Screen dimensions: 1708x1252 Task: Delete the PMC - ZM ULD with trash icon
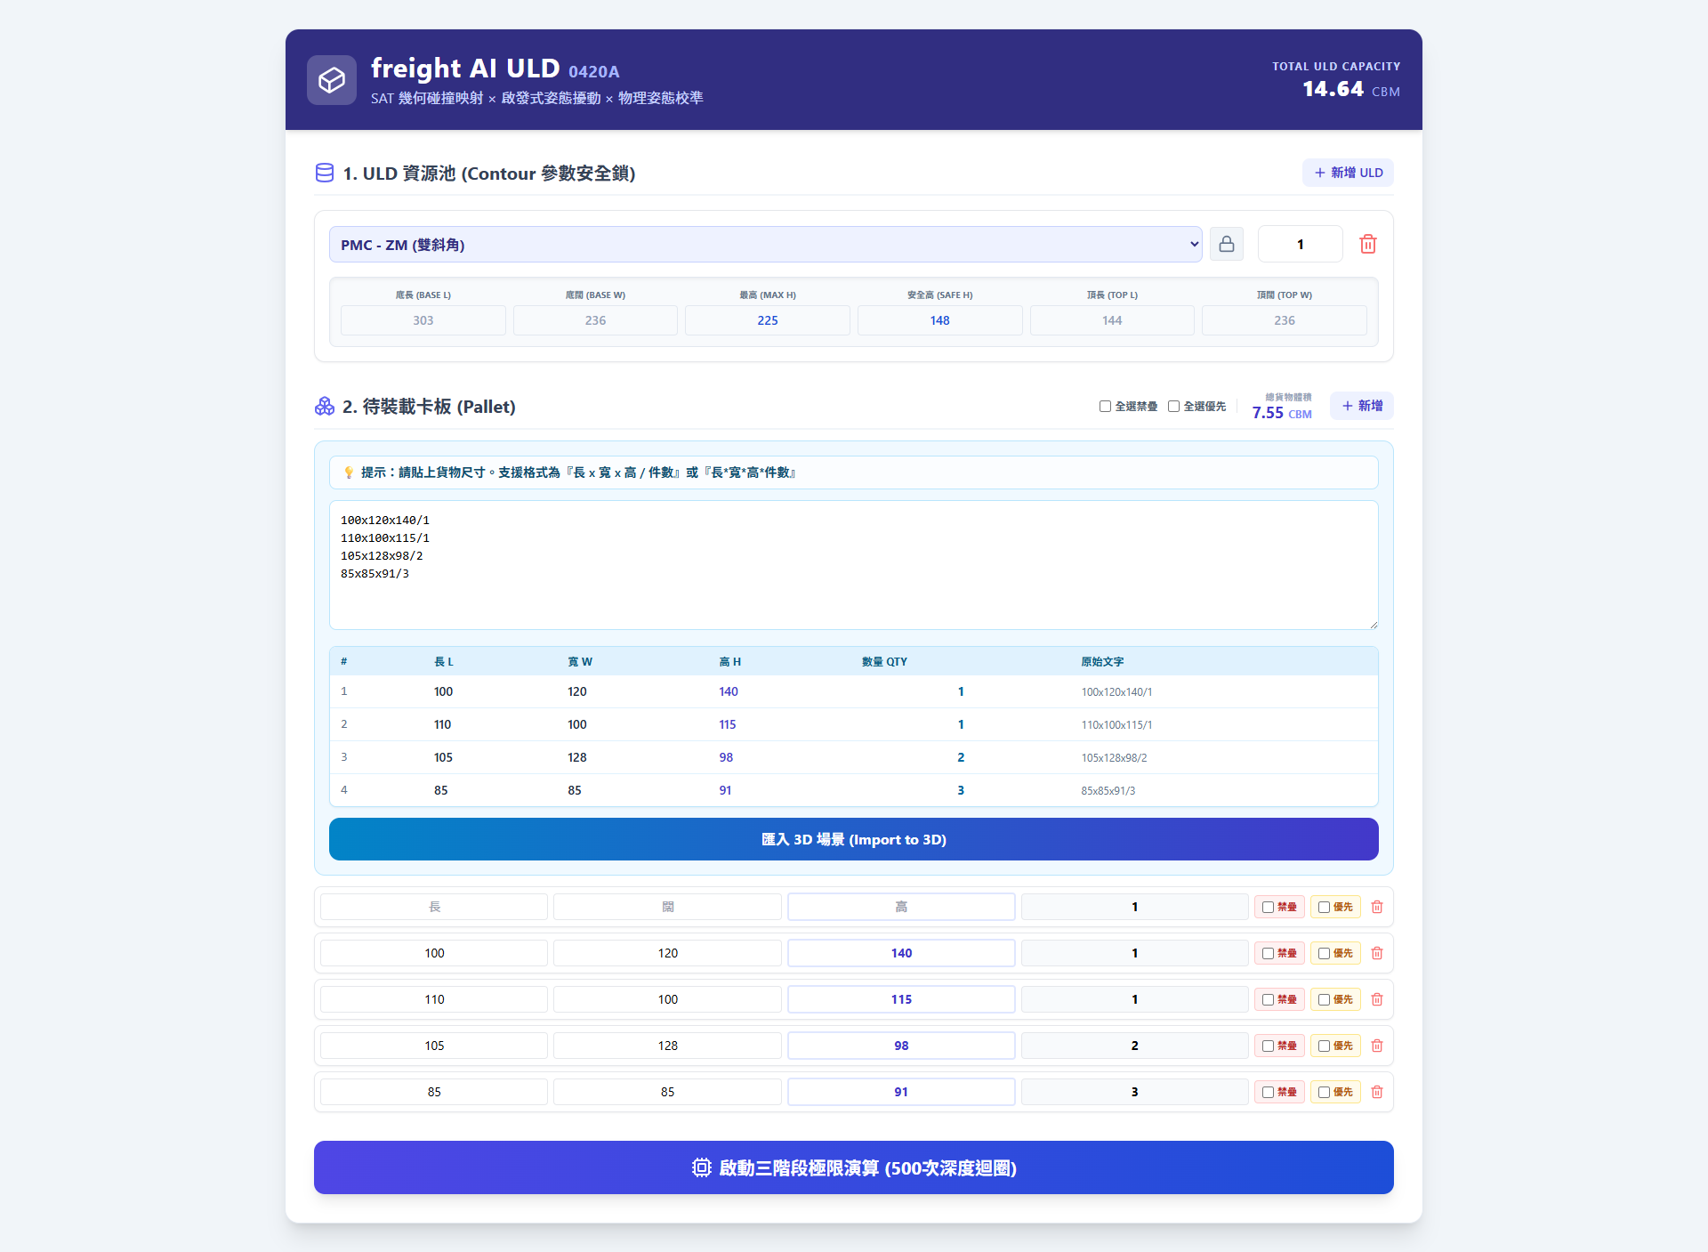coord(1368,244)
